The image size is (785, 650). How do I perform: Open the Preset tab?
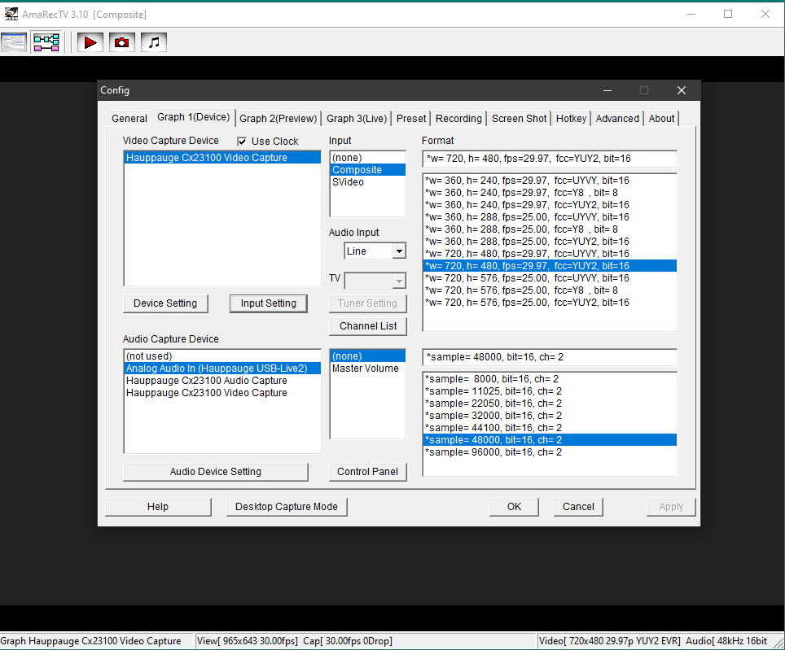(x=411, y=119)
